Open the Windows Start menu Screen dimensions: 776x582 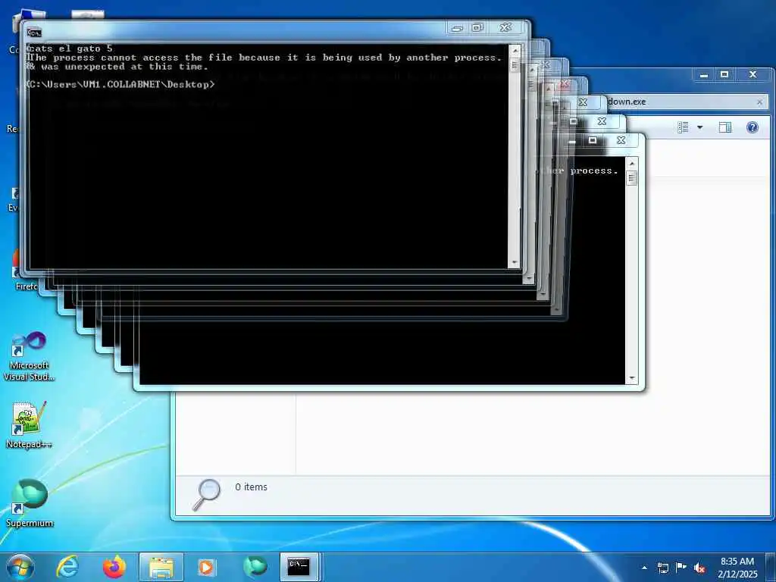(20, 567)
